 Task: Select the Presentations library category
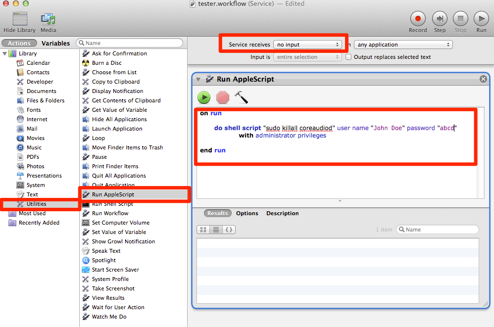(x=44, y=176)
